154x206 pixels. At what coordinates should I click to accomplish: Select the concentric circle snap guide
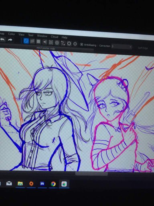point(57,43)
